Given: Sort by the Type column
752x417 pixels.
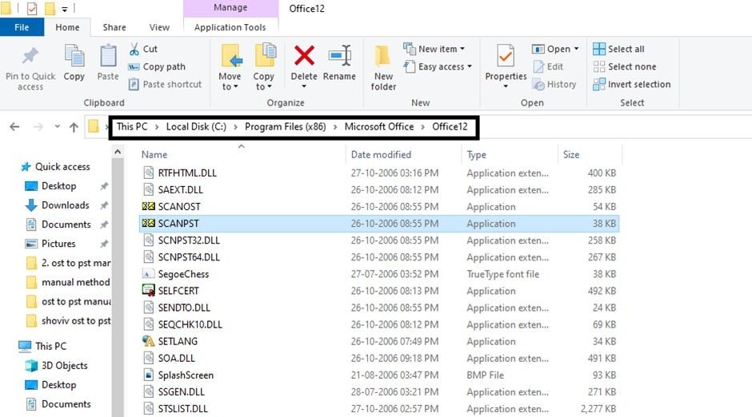Looking at the screenshot, I should click(x=476, y=155).
